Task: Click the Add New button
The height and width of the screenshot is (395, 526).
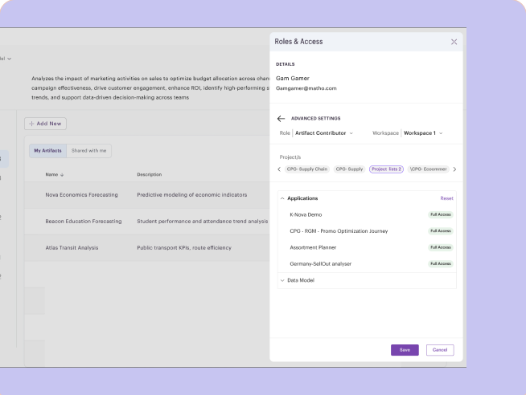Action: click(x=45, y=124)
